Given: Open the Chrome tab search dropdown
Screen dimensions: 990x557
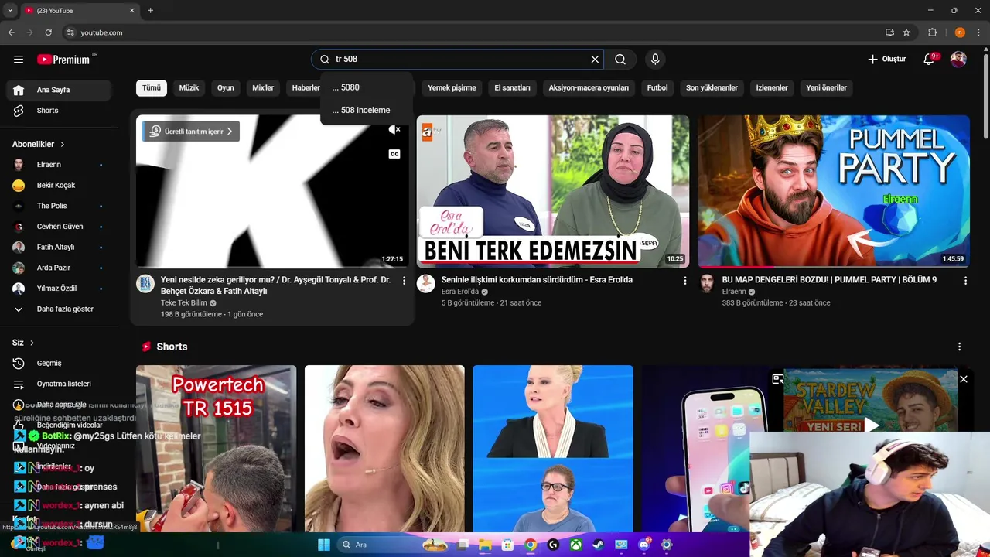Looking at the screenshot, I should click(10, 10).
